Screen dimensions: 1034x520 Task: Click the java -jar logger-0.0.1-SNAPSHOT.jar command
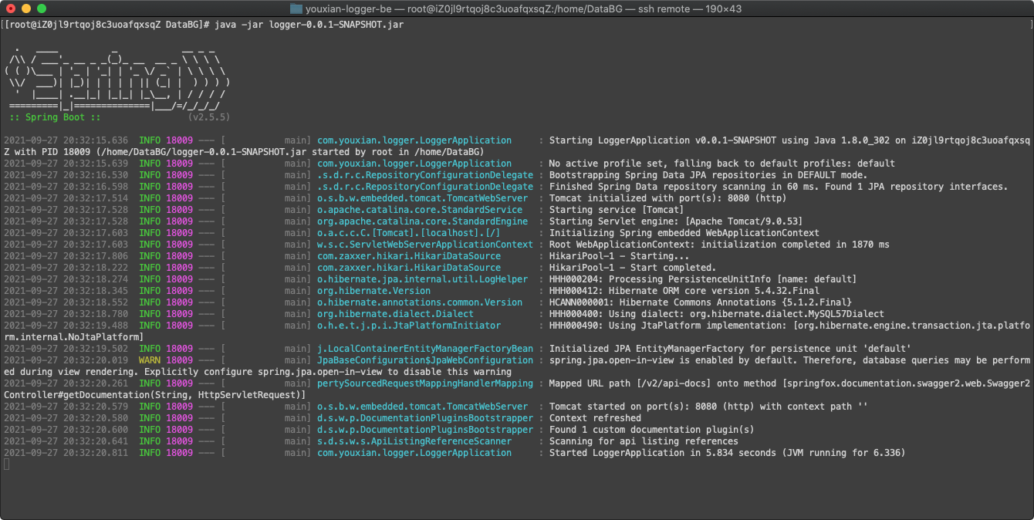tap(309, 25)
